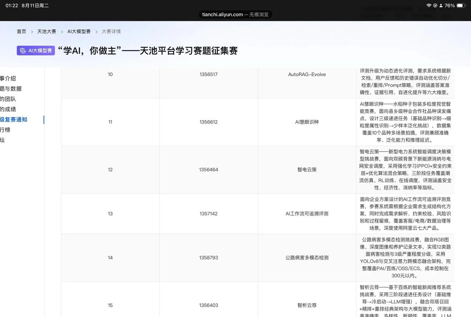Click the AI工作流可追溯评测 name cell
471x317 pixels.
[x=307, y=214]
